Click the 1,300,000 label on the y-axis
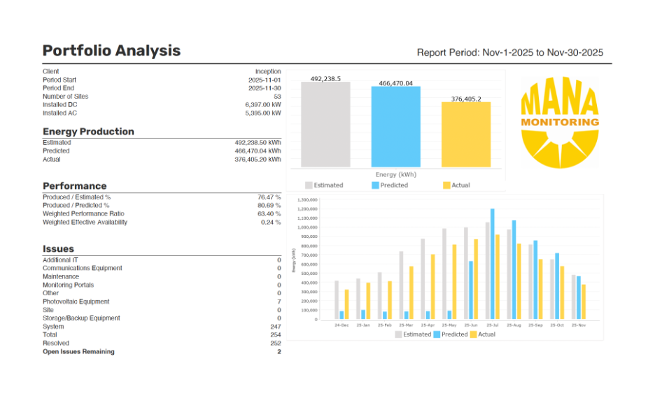 [x=307, y=199]
